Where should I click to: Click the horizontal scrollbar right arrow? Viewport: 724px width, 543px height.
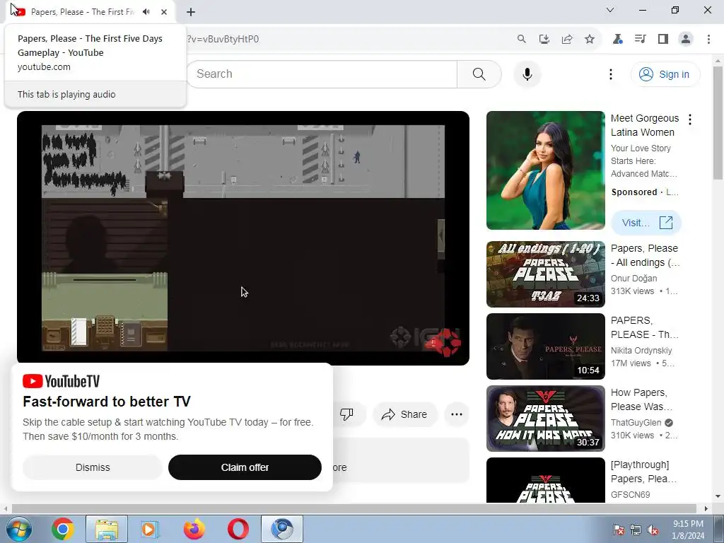coord(706,508)
